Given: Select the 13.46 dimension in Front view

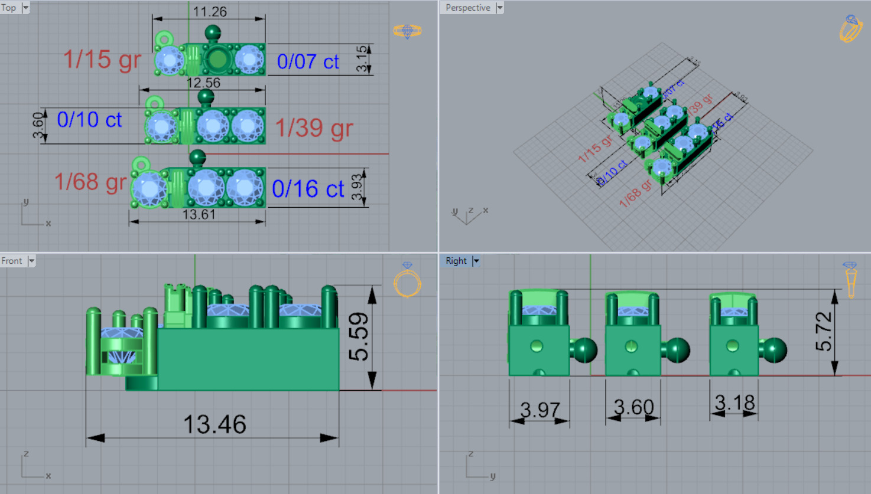Looking at the screenshot, I should [x=214, y=424].
